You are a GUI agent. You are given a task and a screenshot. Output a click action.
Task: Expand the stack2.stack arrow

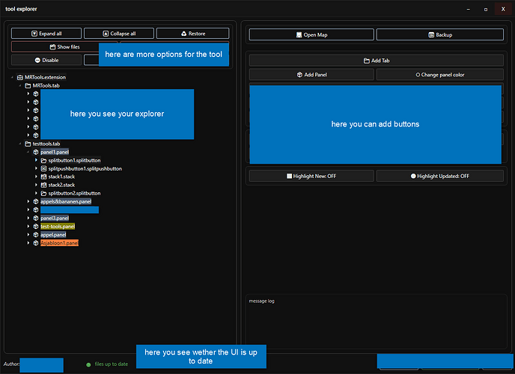pos(36,185)
